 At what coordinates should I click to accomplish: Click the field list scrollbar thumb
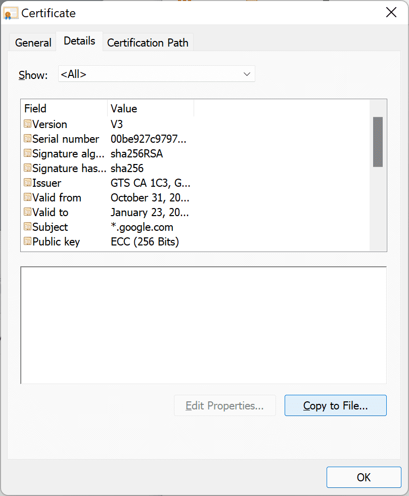click(x=378, y=142)
